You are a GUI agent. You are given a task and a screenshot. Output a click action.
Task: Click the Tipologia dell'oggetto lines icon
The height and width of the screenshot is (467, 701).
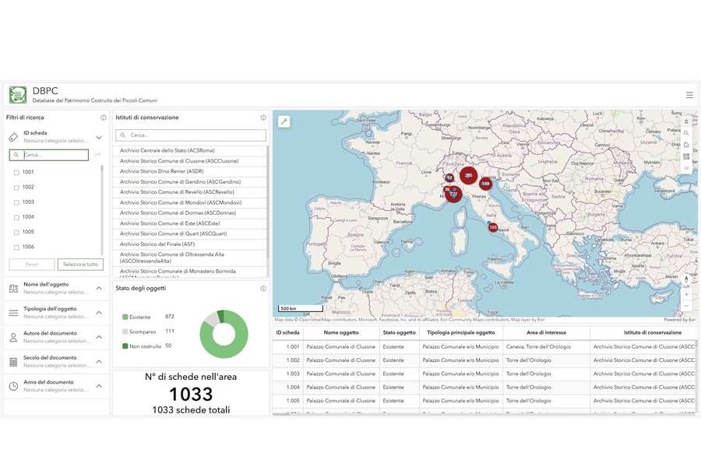click(x=13, y=313)
